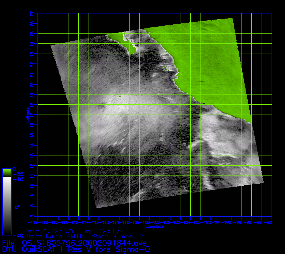Image resolution: width=285 pixels, height=254 pixels.
Task: Click the Time 12:51:54 text
Action: pos(102,231)
